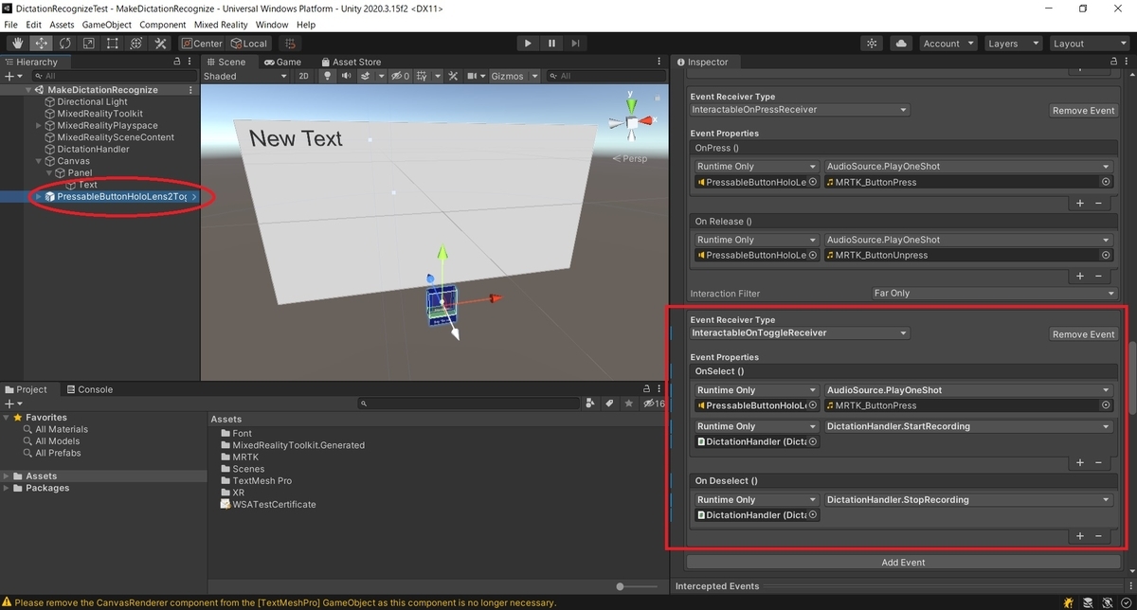The height and width of the screenshot is (610, 1137).
Task: Switch to the Asset Store tab
Action: click(x=350, y=62)
